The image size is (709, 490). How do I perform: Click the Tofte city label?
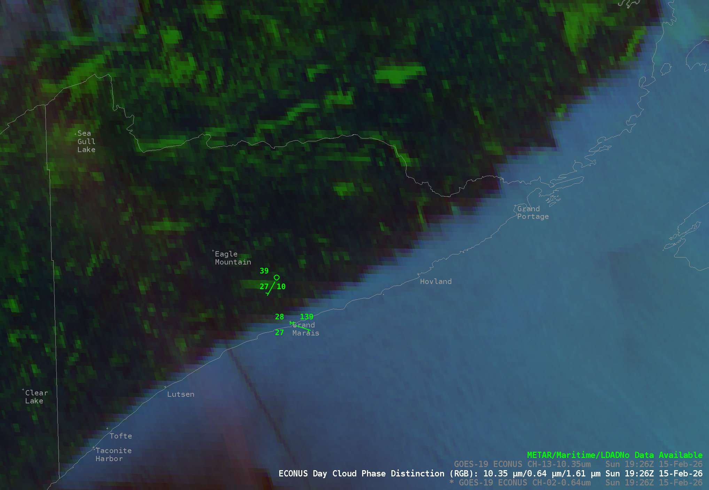120,436
